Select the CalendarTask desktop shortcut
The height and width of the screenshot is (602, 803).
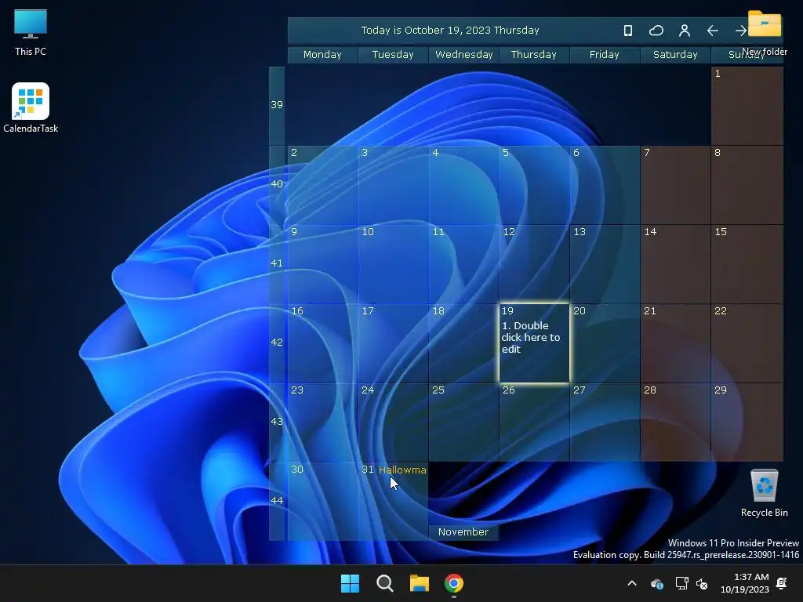[31, 108]
